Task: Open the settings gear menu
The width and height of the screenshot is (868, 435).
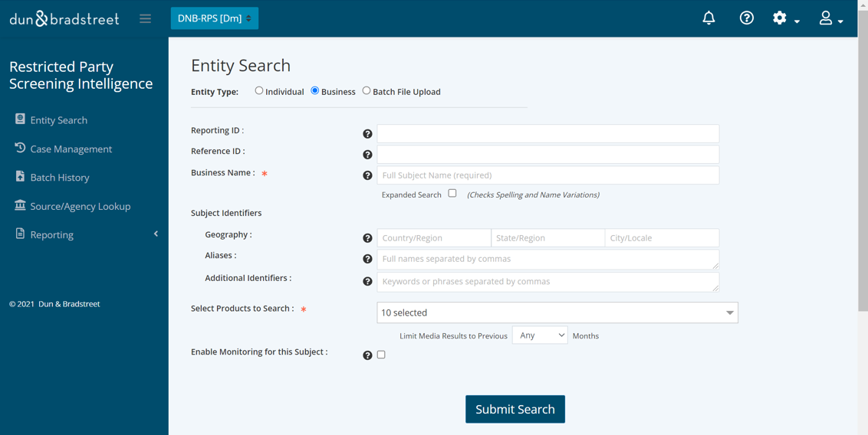Action: click(784, 18)
